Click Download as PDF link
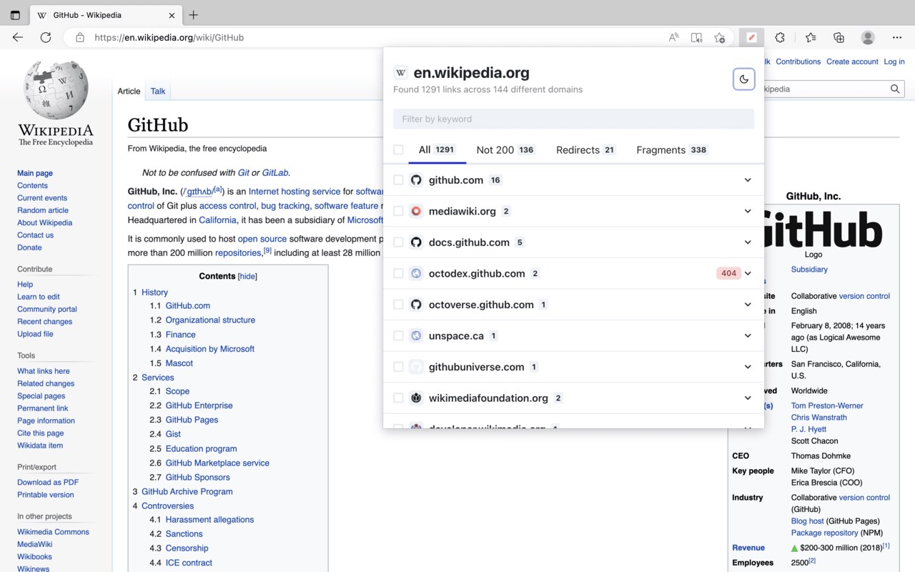 48,482
